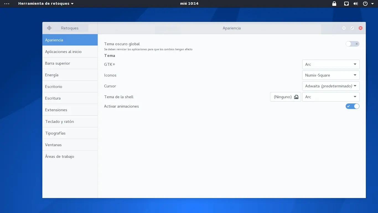378x213 pixels.
Task: Click the Apariencia title in header bar
Action: coord(232,28)
